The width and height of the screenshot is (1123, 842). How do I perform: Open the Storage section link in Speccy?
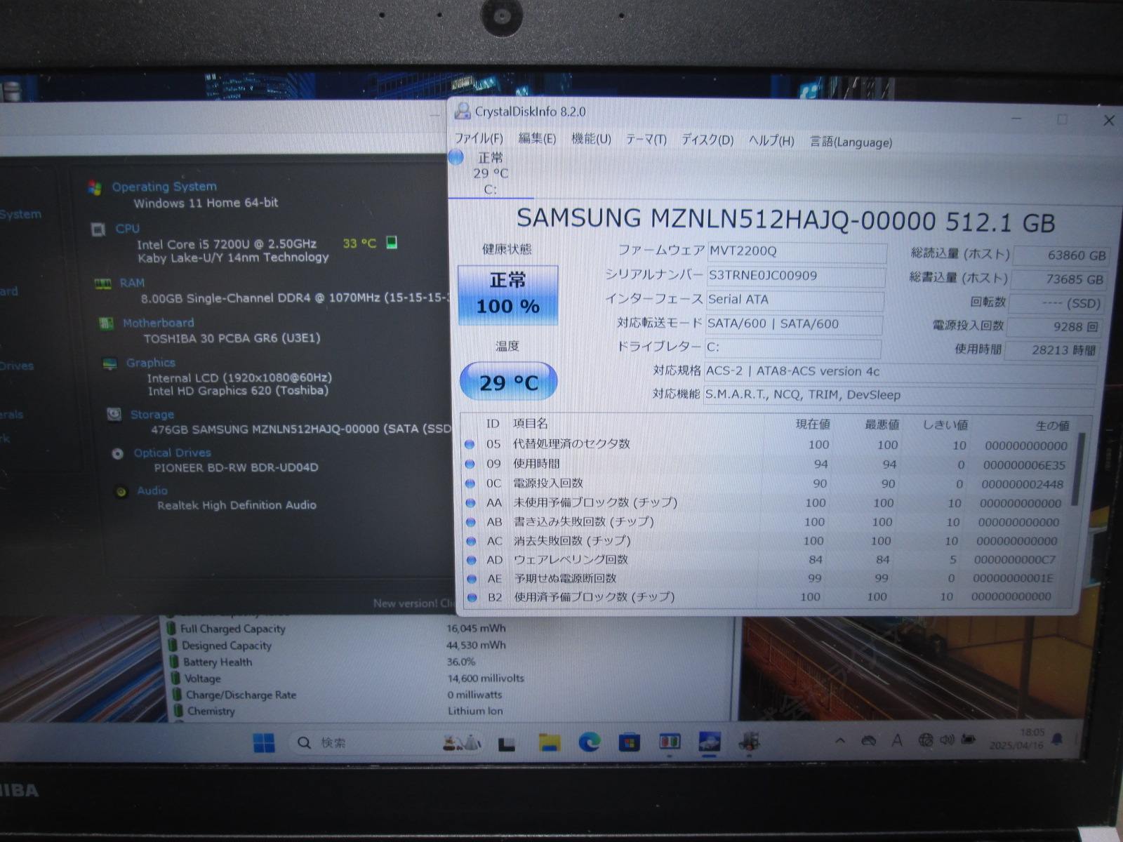point(152,415)
